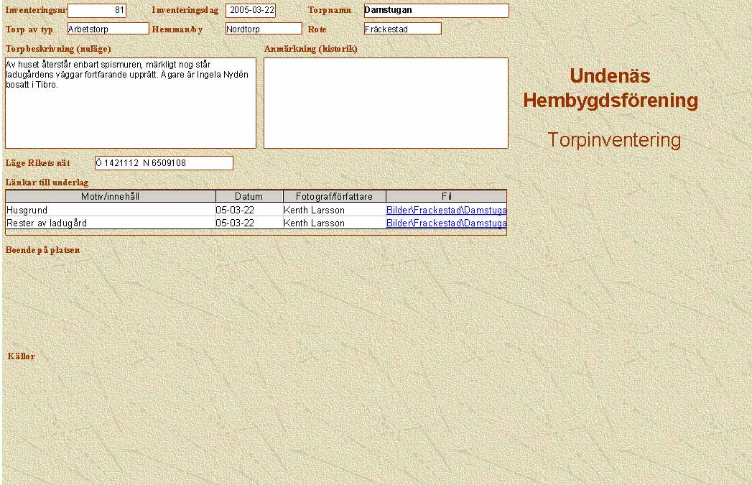Focus the Torp av typ field
Screen dimensions: 752x485
click(108, 29)
